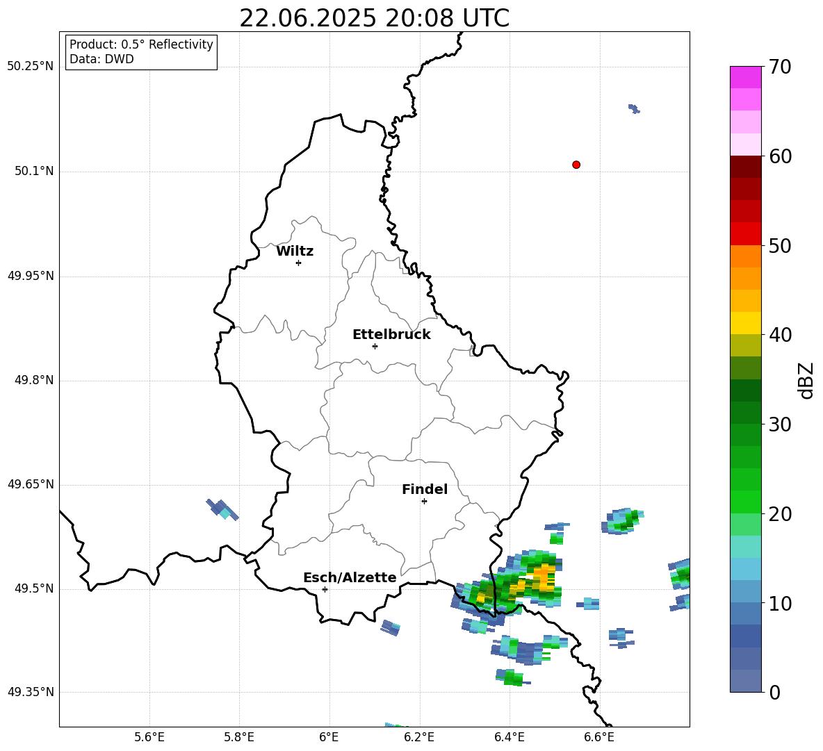This screenshot has height=751, width=823.
Task: Click the 49.65°N latitude label
Action: point(31,484)
